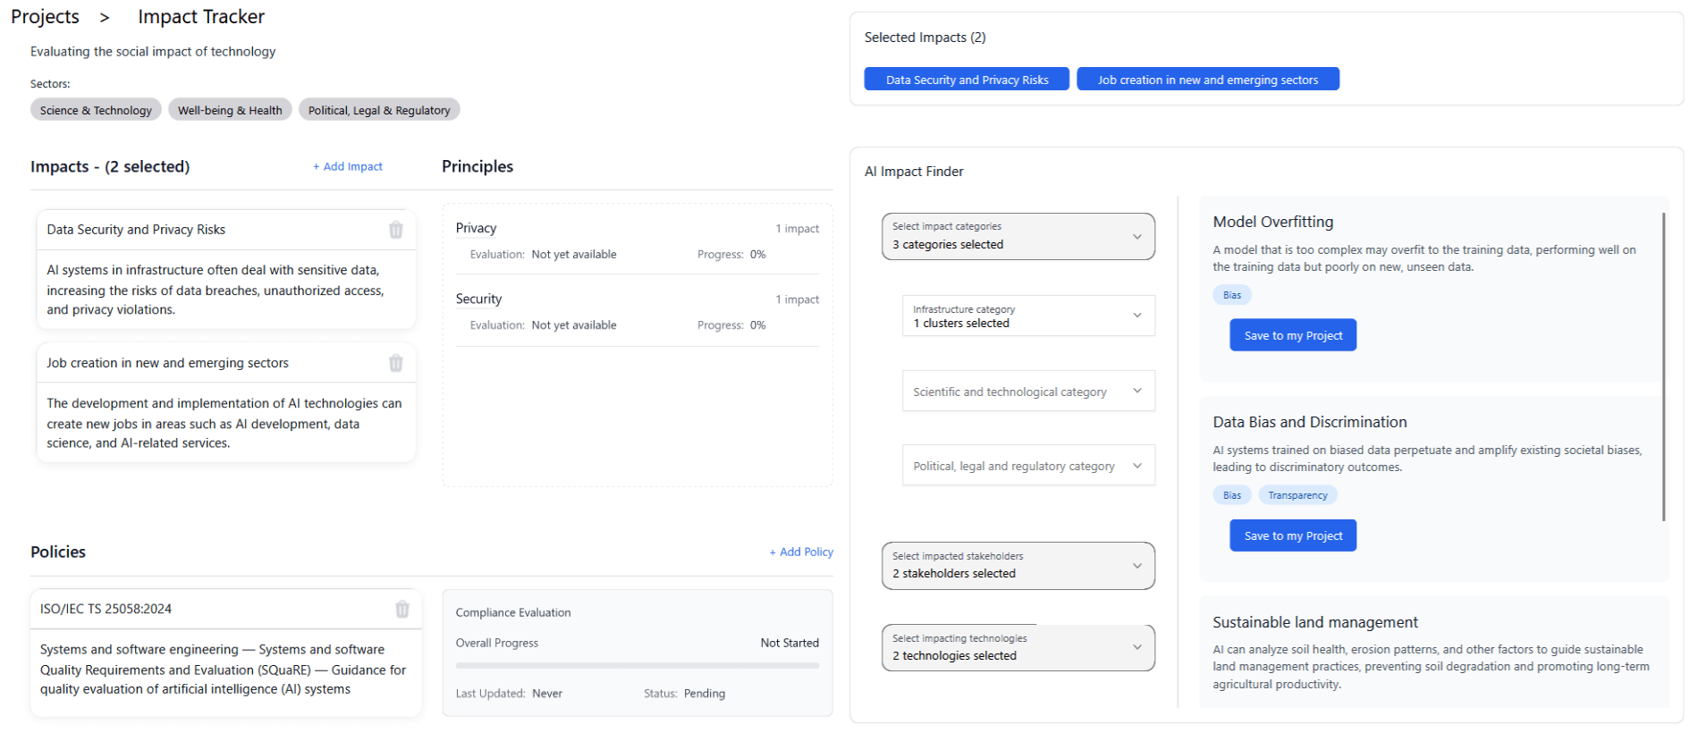
Task: Click the Bias tag under Model Overfitting
Action: pos(1232,295)
